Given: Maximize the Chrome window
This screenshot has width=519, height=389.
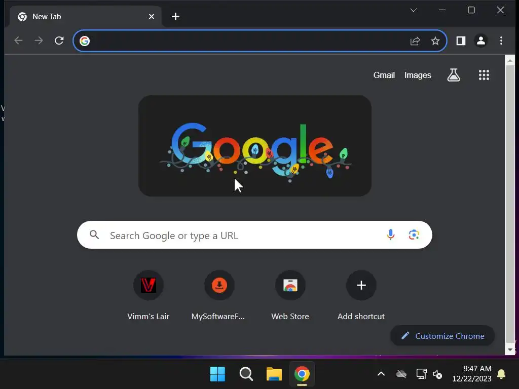Looking at the screenshot, I should click(x=471, y=10).
